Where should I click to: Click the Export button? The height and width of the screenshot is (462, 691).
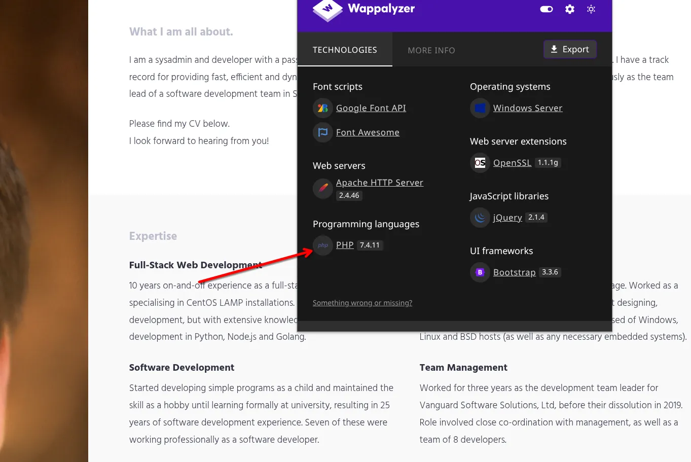tap(570, 49)
